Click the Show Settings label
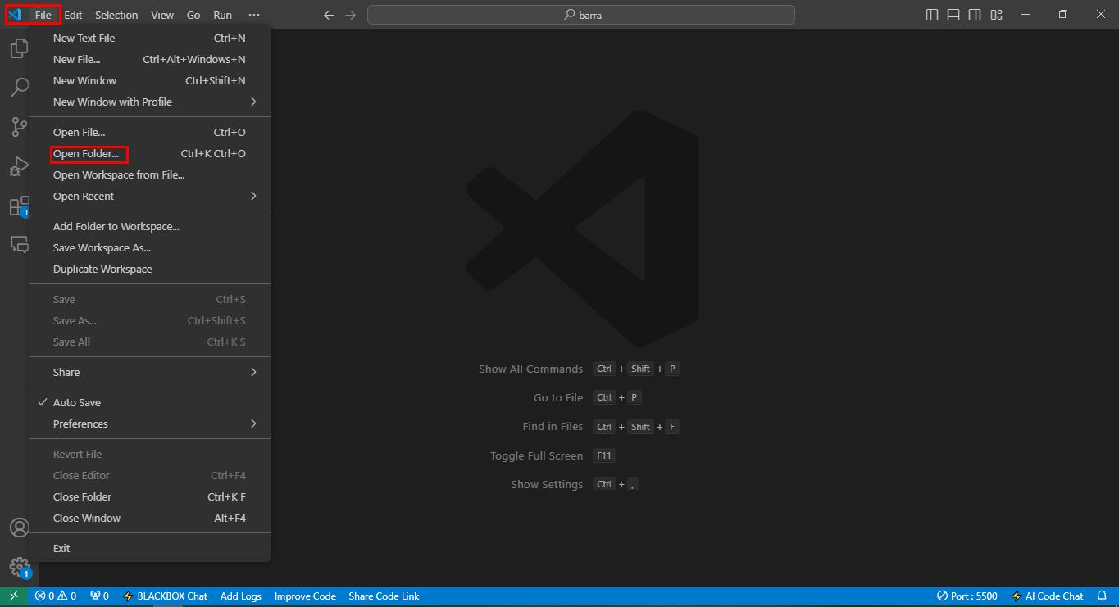The width and height of the screenshot is (1119, 607). click(x=547, y=485)
